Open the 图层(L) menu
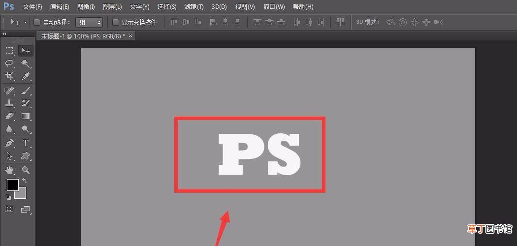 tap(112, 6)
